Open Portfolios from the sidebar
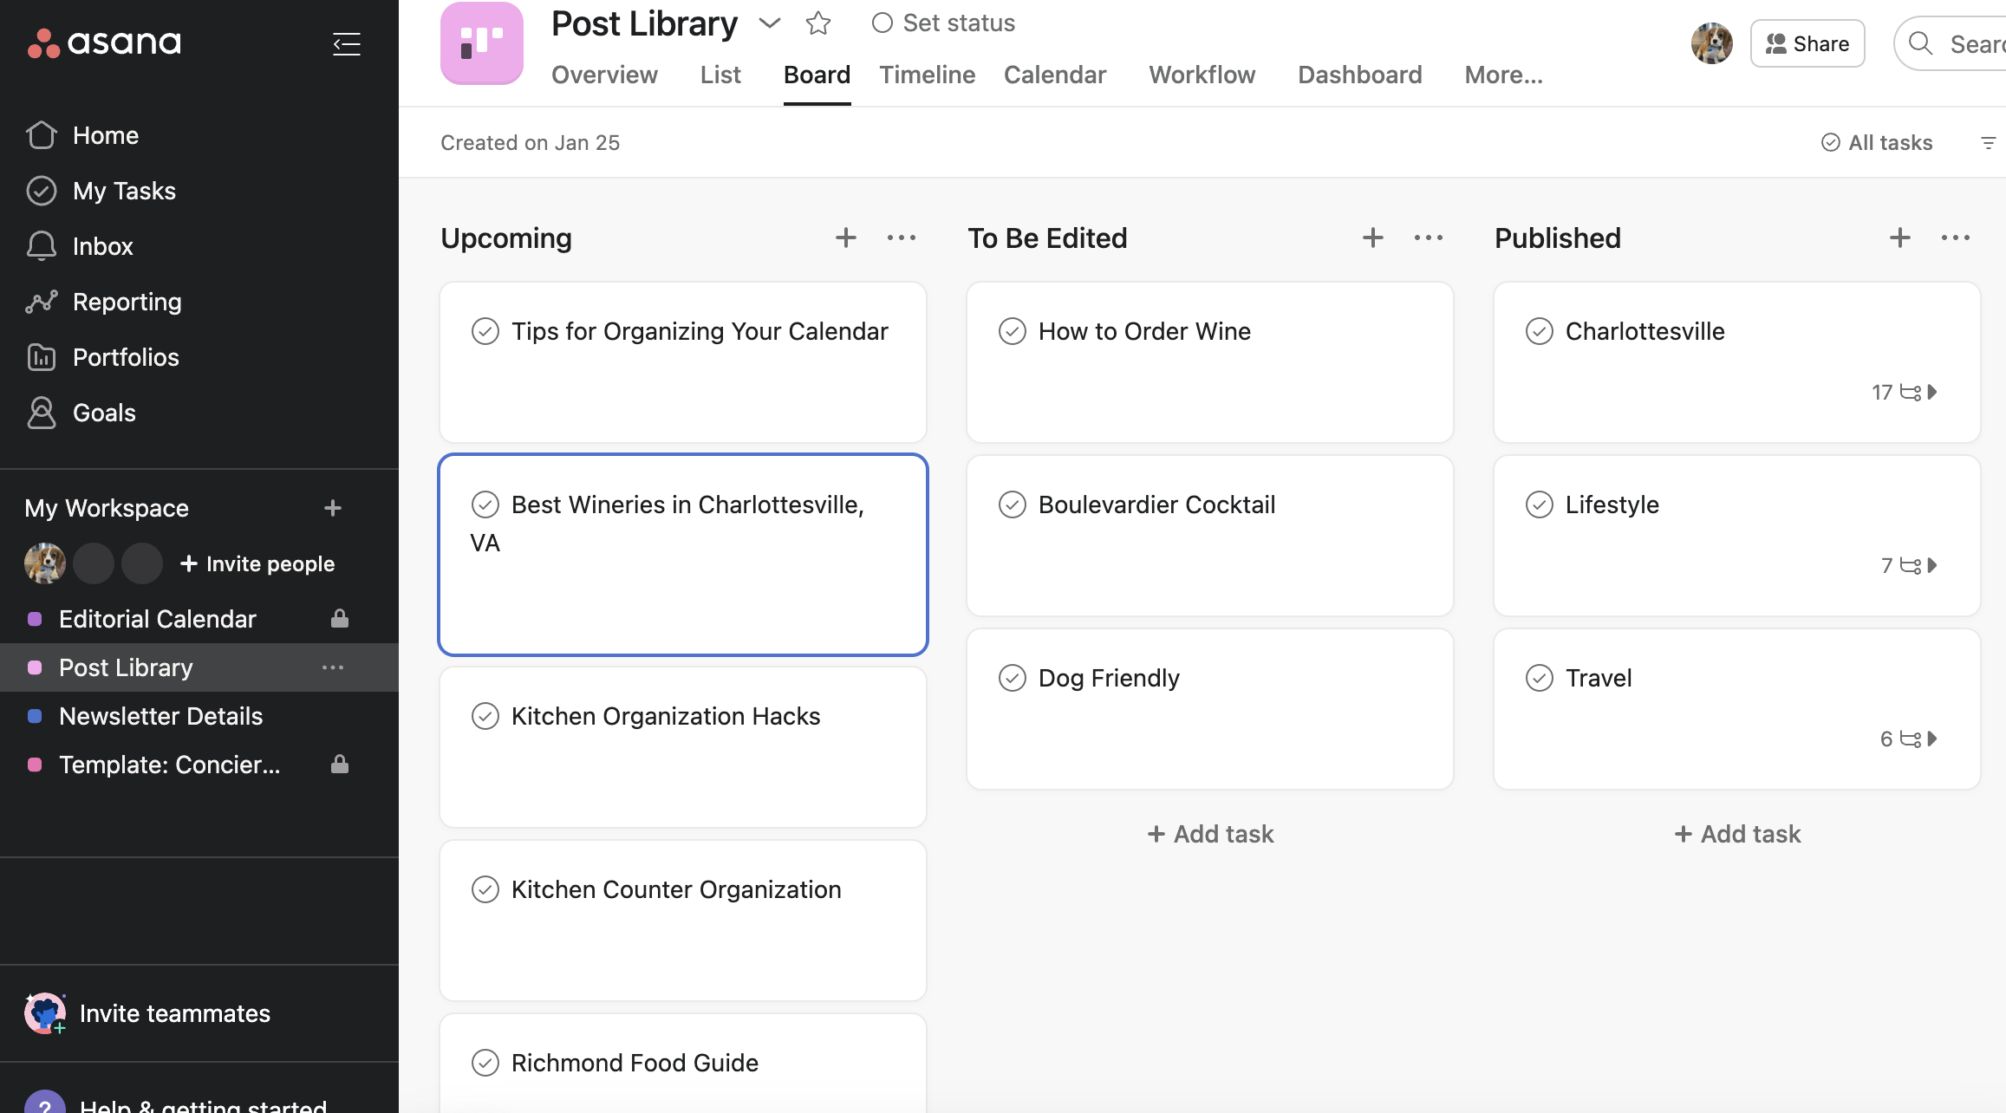Screen dimensions: 2006x1113 [x=126, y=357]
